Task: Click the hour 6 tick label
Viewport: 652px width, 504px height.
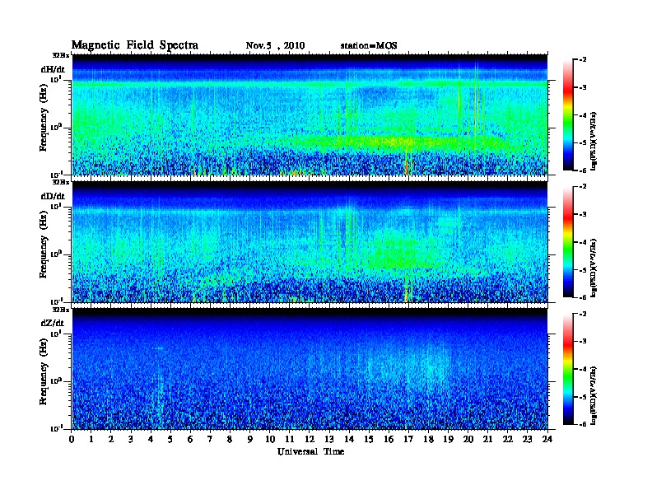Action: click(190, 439)
